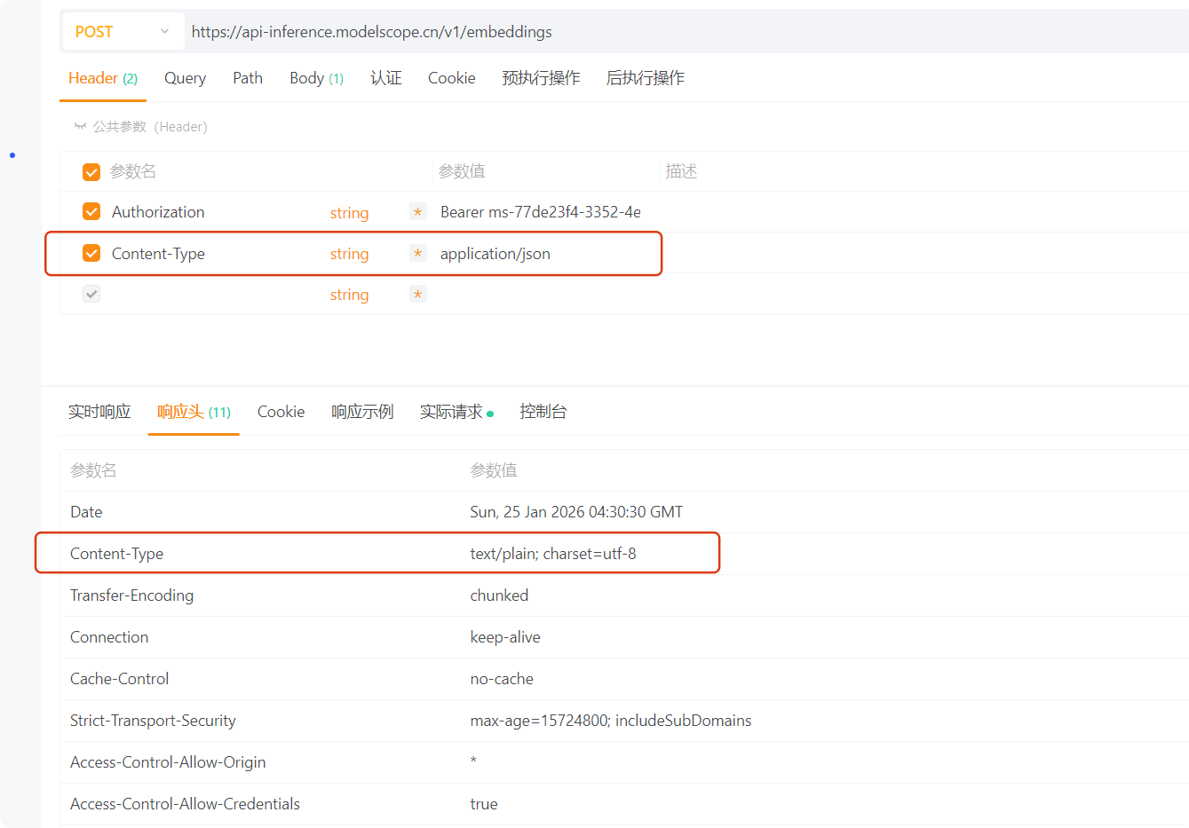Screen dimensions: 1189x828
Task: Uncheck the Content-Type header checkbox
Action: coord(91,253)
